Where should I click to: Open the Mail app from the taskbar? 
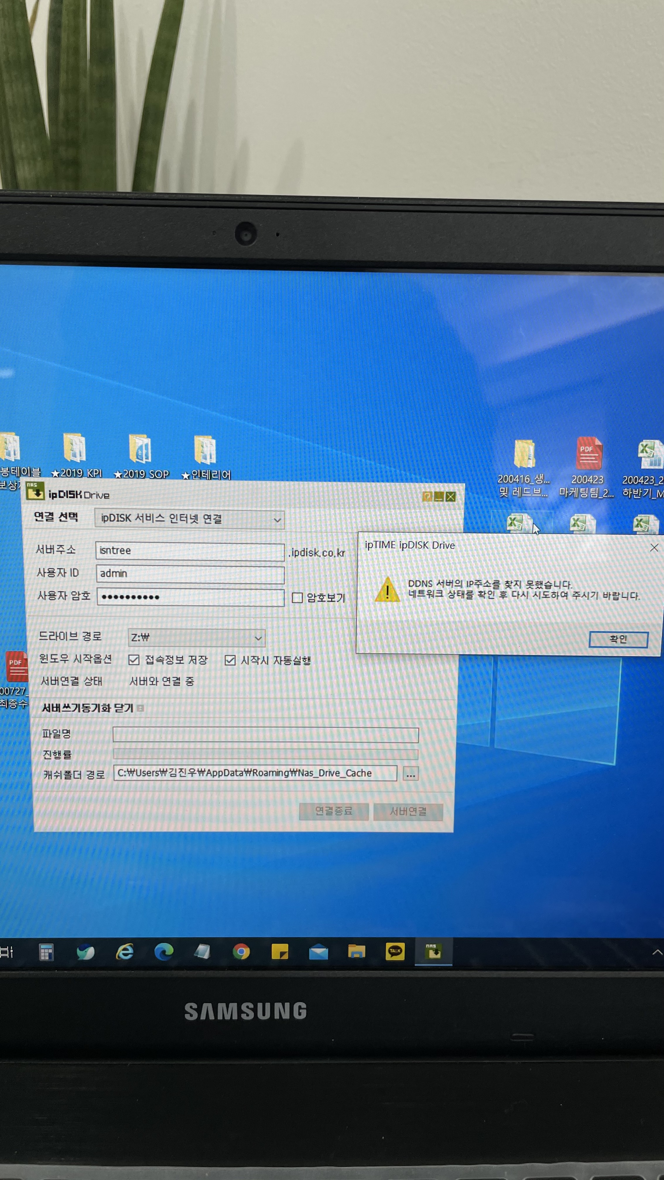point(319,953)
